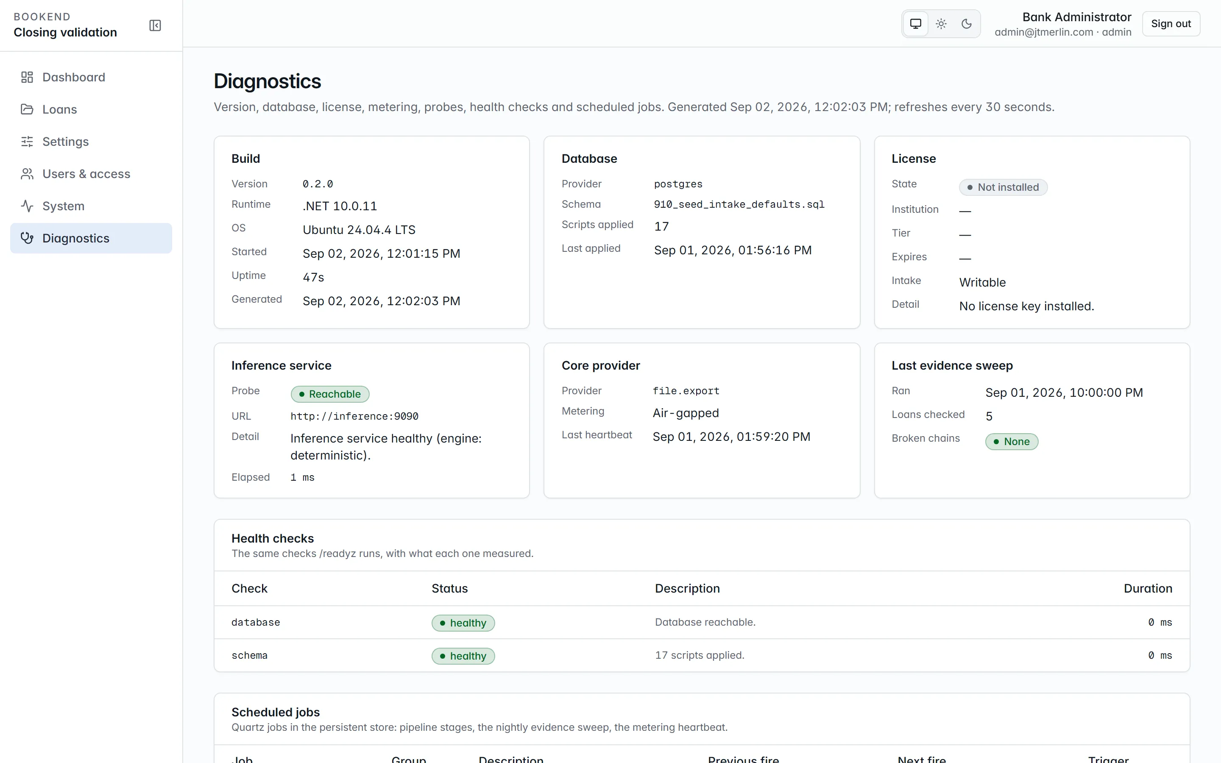This screenshot has width=1221, height=763.
Task: Click Inference service healthy detail text
Action: [x=386, y=447]
